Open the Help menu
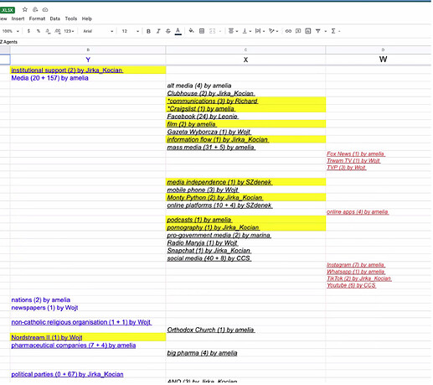Viewport: 433px width, 385px height. coord(87,18)
